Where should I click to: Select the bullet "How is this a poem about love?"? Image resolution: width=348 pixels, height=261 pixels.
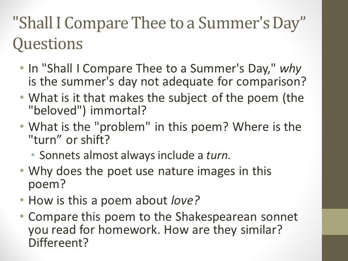click(114, 200)
